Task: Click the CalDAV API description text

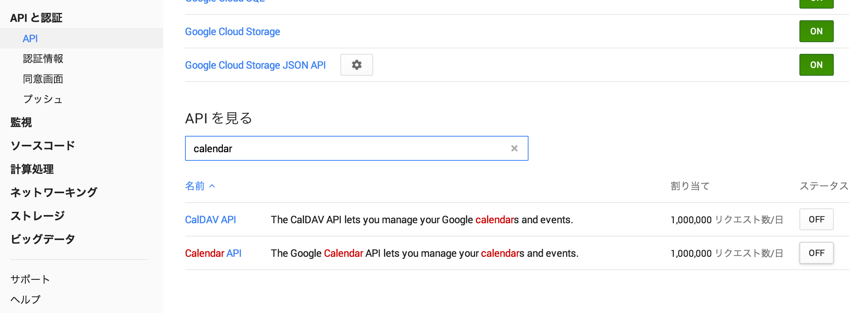Action: coord(422,220)
